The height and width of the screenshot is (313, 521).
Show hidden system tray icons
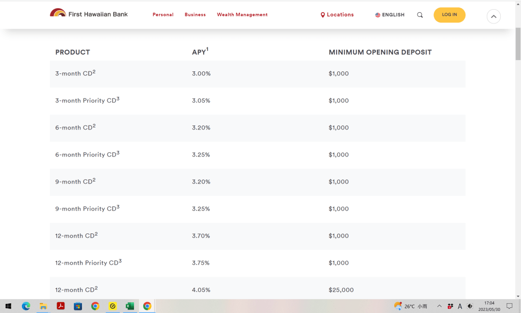440,306
